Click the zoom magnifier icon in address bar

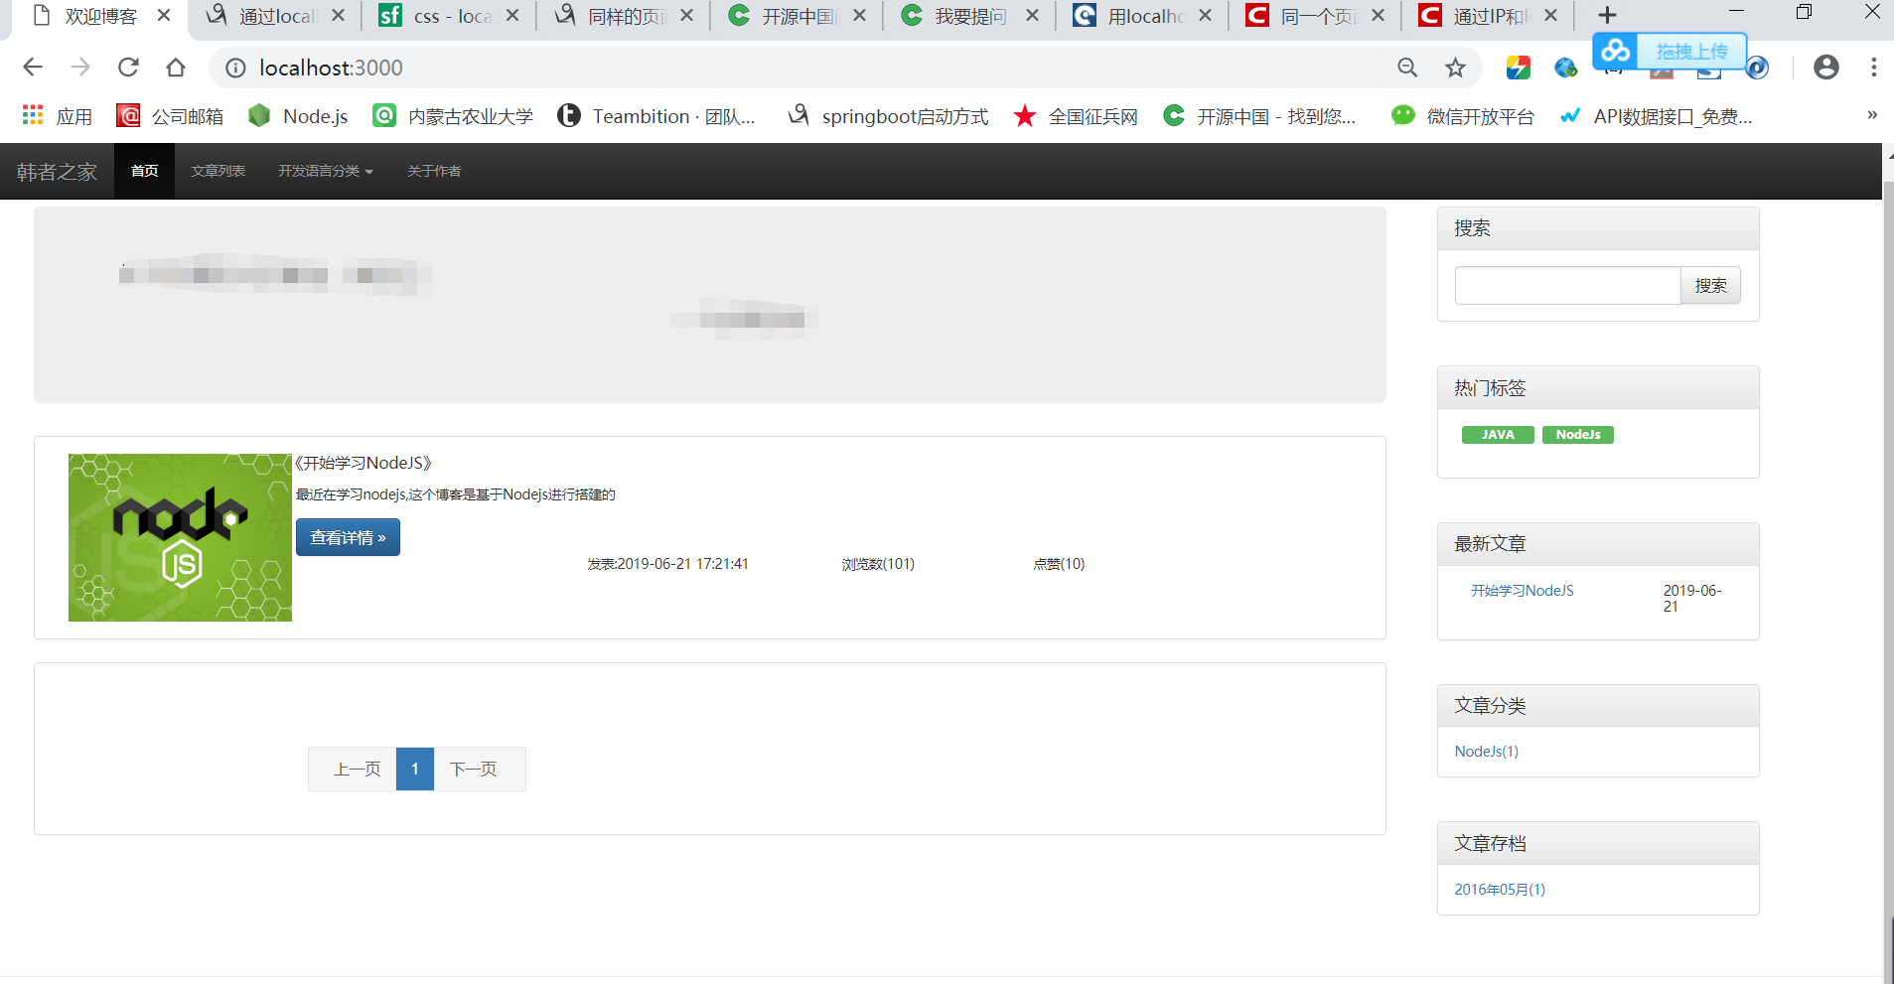1407,68
